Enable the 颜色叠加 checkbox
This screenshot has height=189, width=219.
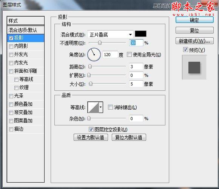[x=11, y=104]
